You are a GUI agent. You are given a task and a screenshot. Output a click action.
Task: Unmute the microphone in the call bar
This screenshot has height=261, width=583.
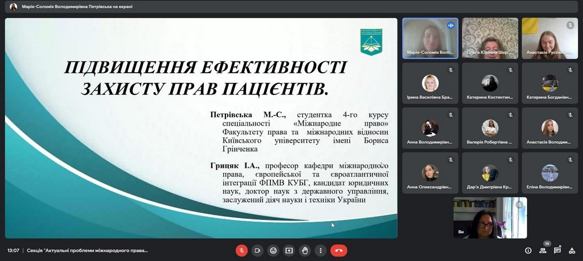pyautogui.click(x=241, y=250)
